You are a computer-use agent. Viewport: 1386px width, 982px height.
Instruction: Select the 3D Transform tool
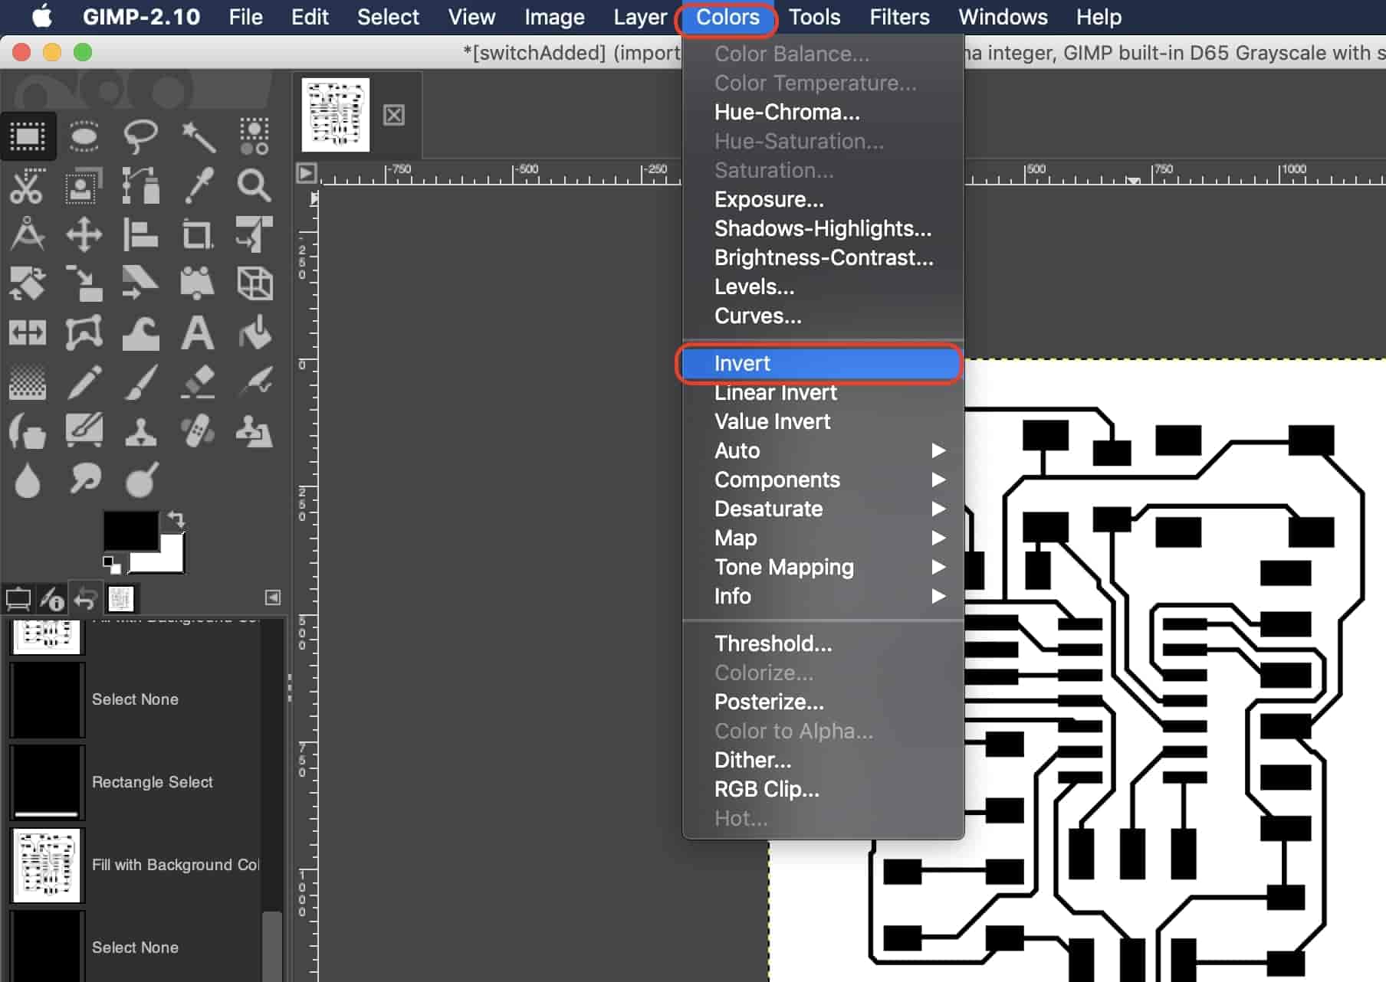(255, 283)
